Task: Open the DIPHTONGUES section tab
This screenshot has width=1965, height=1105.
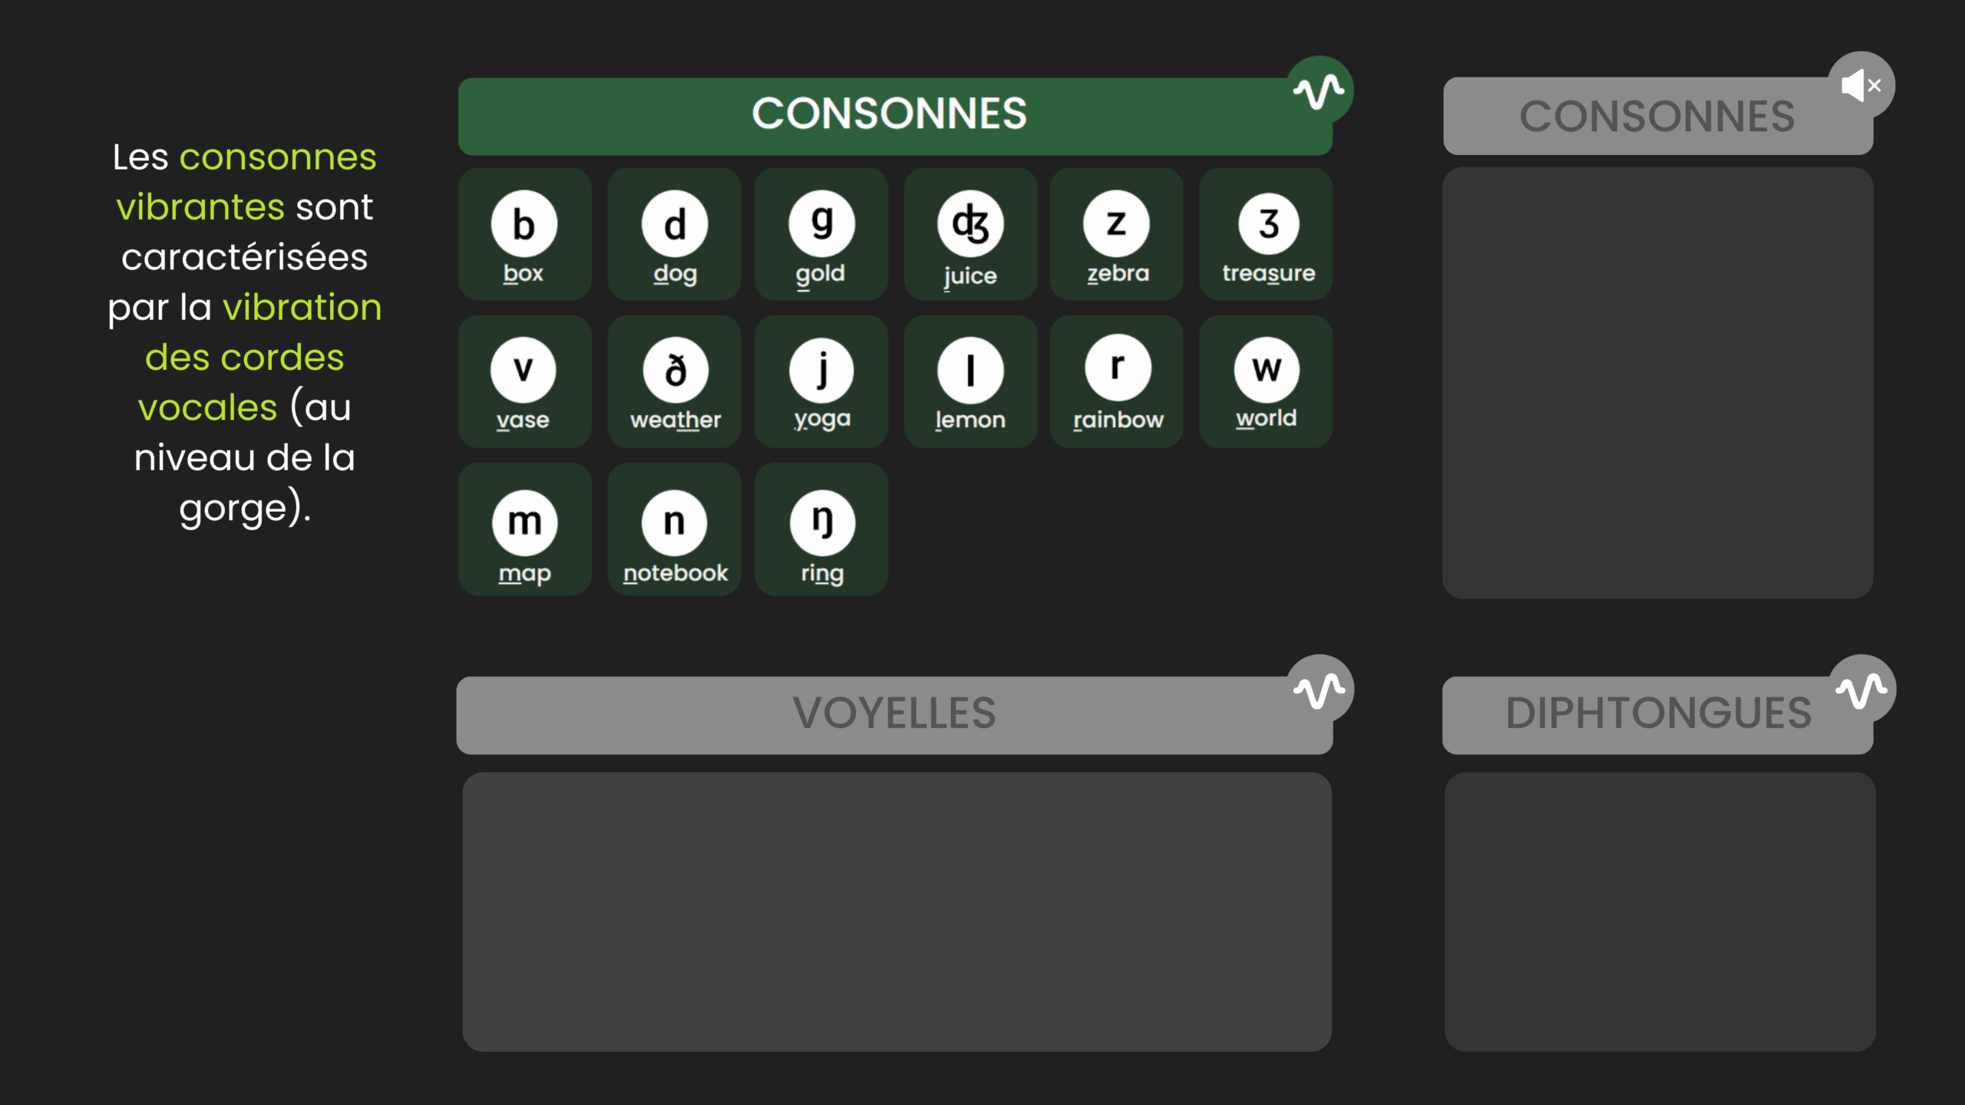Action: pos(1658,714)
